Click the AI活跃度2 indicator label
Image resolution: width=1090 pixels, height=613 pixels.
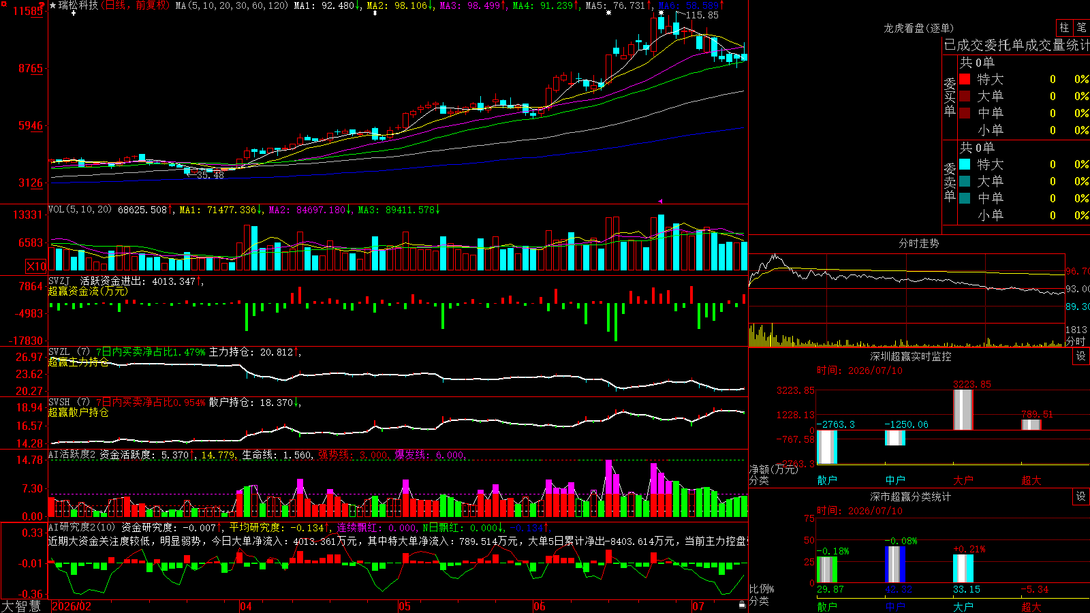point(72,454)
